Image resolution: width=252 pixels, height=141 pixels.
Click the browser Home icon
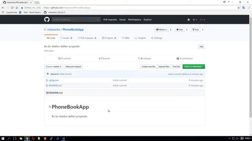[17, 8]
